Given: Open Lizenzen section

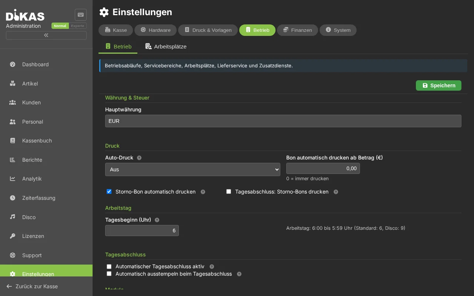Looking at the screenshot, I should coord(46,236).
